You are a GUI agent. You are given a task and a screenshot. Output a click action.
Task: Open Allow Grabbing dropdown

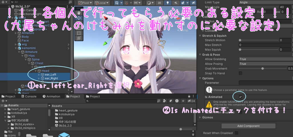pos(266,59)
